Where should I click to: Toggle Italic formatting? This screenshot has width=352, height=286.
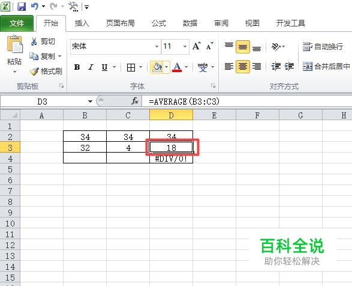(x=91, y=67)
